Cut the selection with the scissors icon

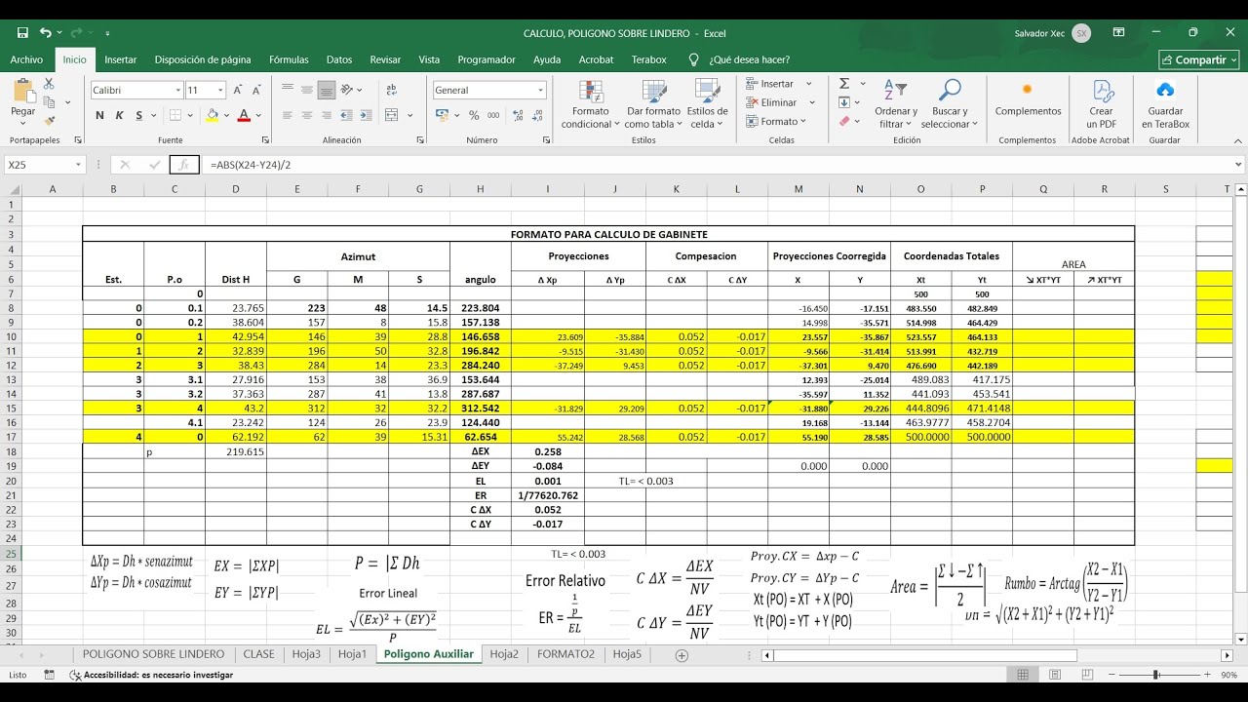pos(49,85)
